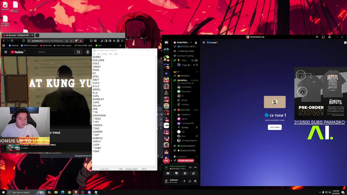Toggle Discord microphone mute
This screenshot has width=347, height=195.
[184, 181]
